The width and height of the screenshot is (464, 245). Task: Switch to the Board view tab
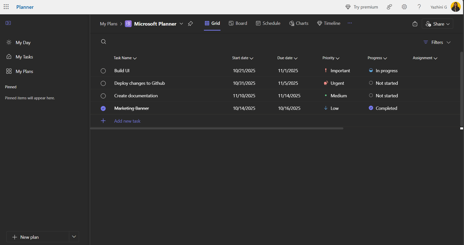(x=238, y=23)
